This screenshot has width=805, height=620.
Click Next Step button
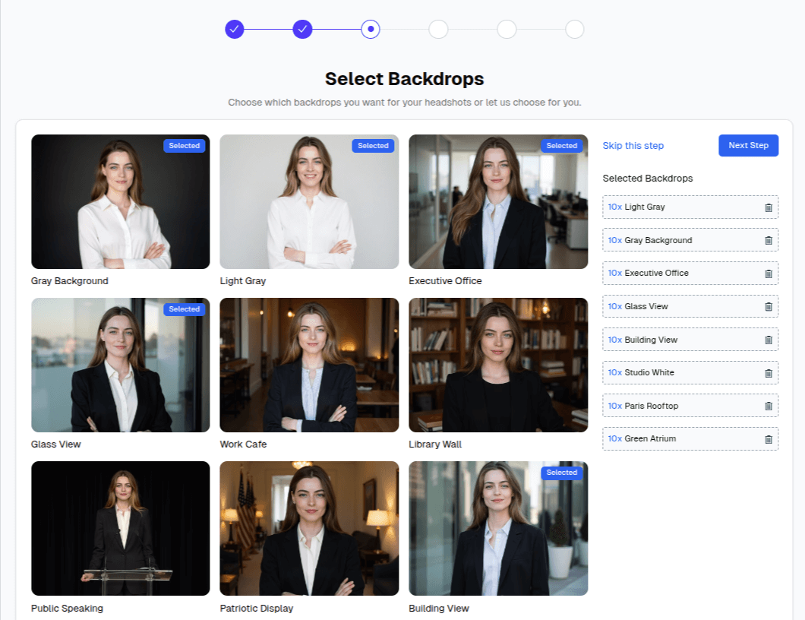748,145
